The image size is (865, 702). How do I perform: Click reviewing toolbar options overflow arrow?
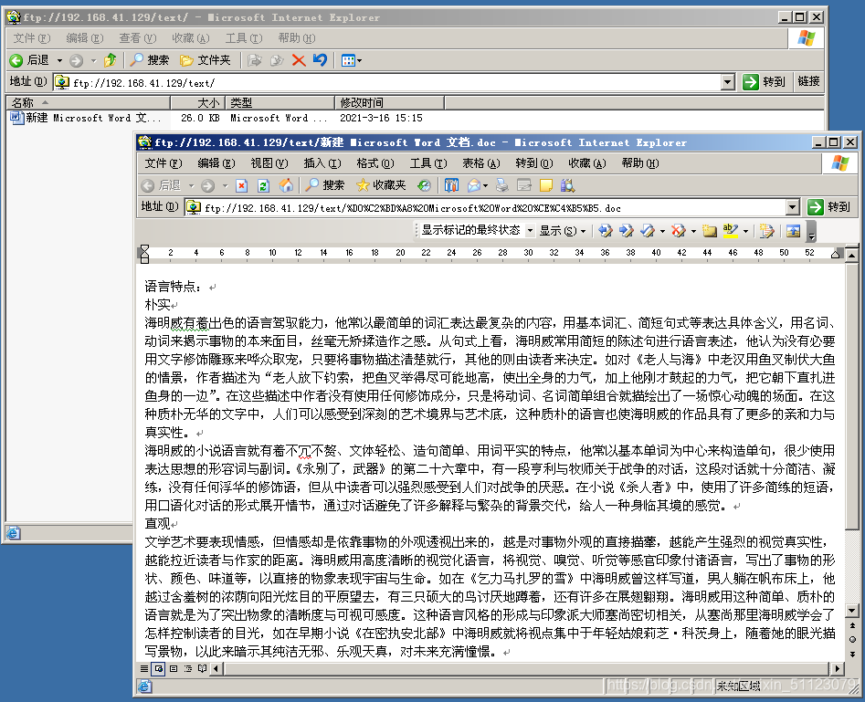tap(811, 231)
